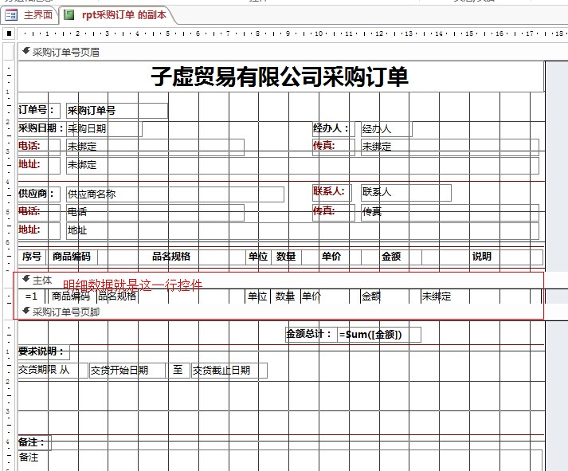The image size is (568, 471).
Task: Select the 交货期限 从 label
Action: tap(53, 371)
